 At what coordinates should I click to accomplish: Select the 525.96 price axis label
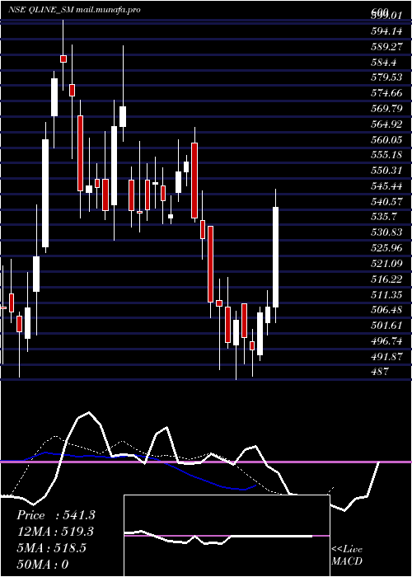point(386,247)
